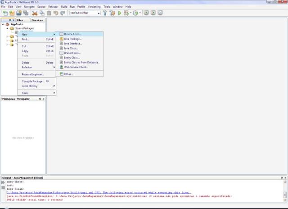The height and width of the screenshot is (209, 288).
Task: Click re-run icon in Output panel
Action: (x=3, y=182)
